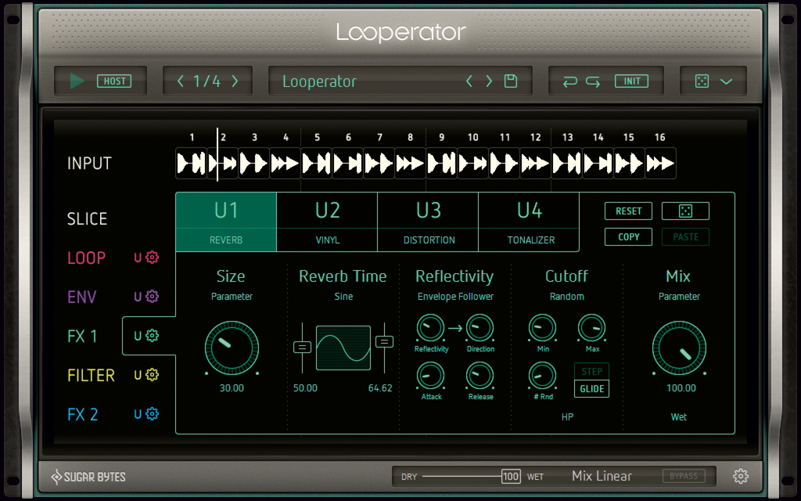Click the dice icon beside the RESET button
Image resolution: width=801 pixels, height=501 pixels.
coord(685,211)
